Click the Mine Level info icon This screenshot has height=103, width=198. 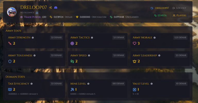coord(88,84)
